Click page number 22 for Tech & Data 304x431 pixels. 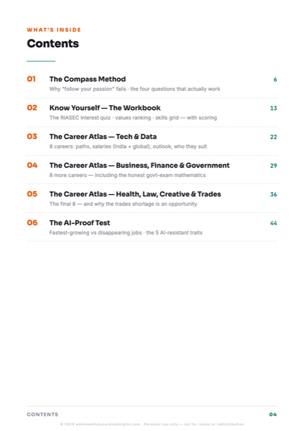pos(273,137)
